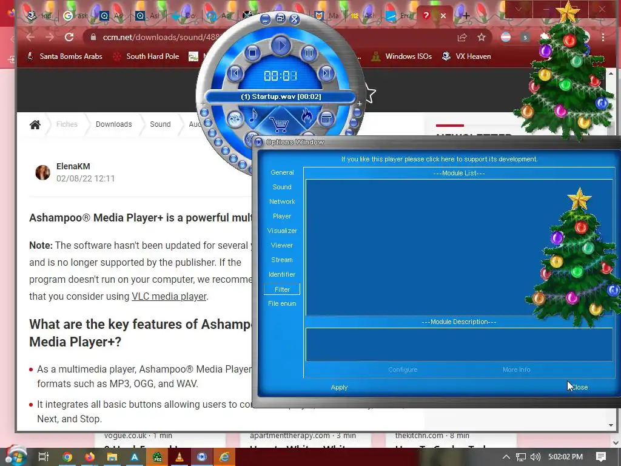Open the General options section
This screenshot has height=466, width=621.
pos(282,172)
